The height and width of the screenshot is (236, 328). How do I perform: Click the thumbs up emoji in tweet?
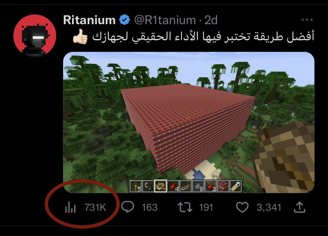pyautogui.click(x=80, y=37)
